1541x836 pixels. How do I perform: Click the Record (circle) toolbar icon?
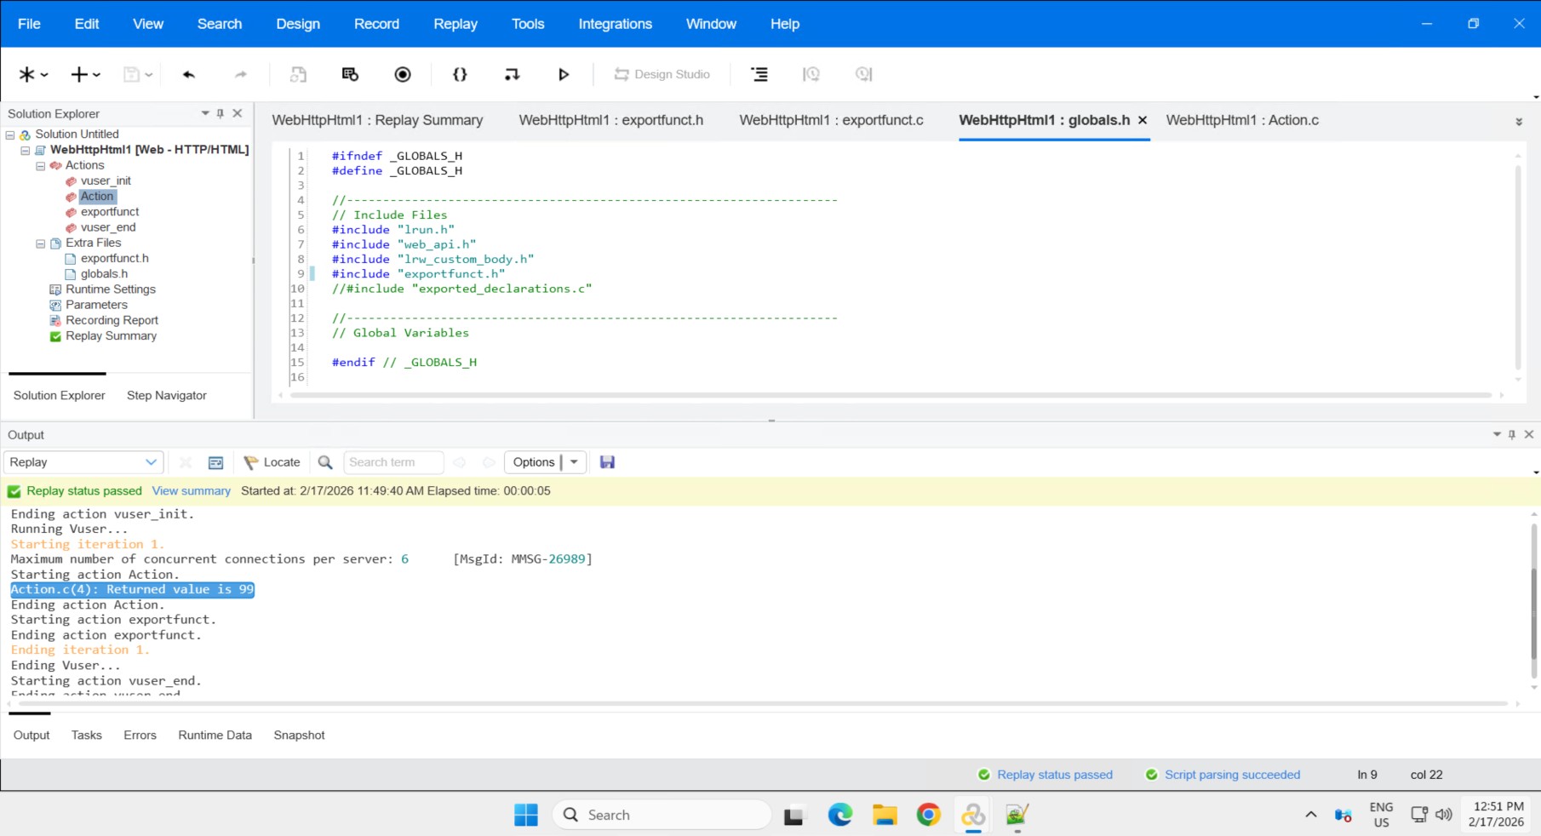coord(403,75)
